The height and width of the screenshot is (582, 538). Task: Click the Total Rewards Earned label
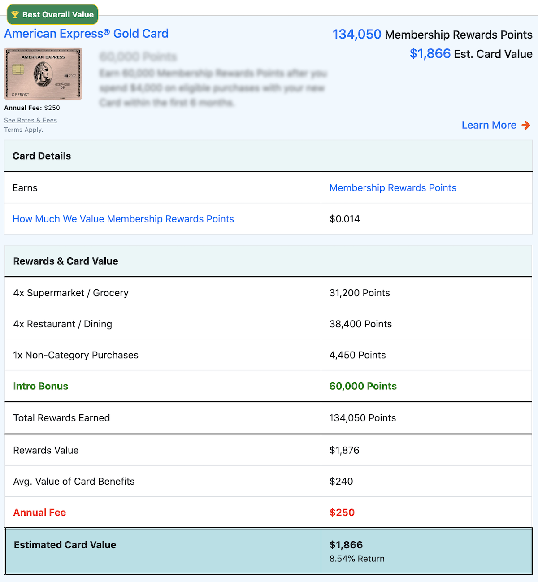pos(61,418)
